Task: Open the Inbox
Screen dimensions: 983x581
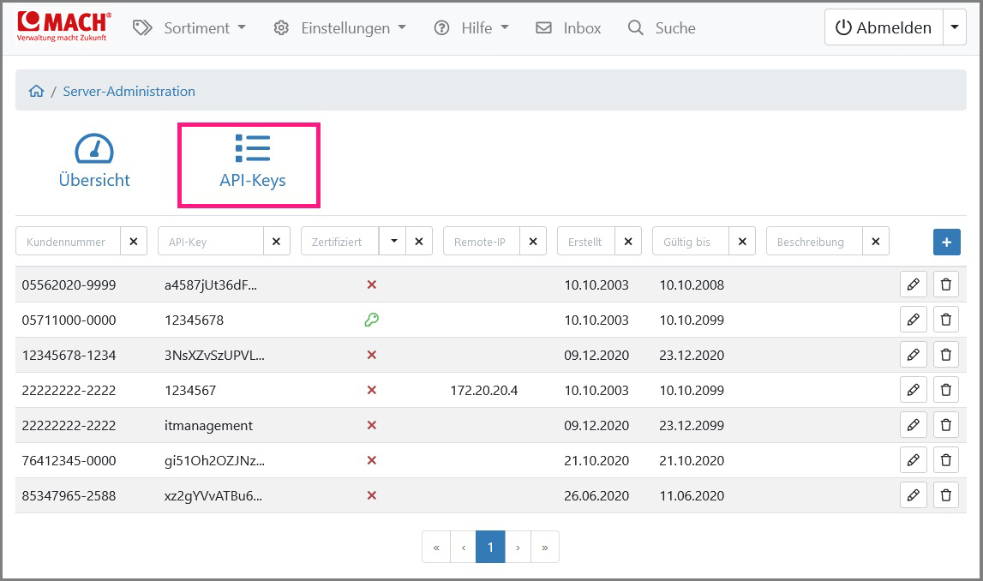Action: point(568,27)
